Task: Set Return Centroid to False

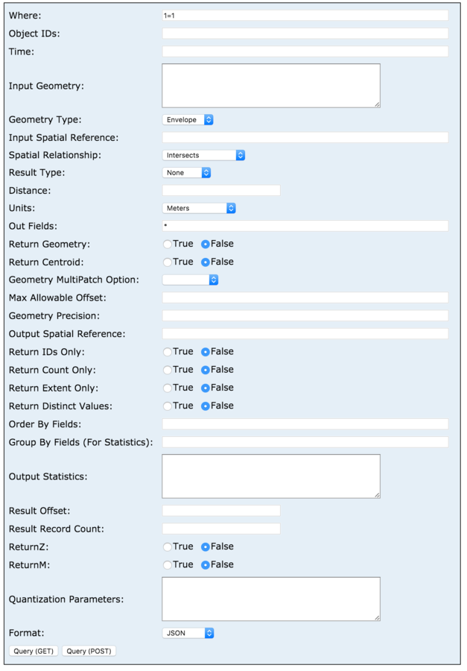Action: pos(206,262)
